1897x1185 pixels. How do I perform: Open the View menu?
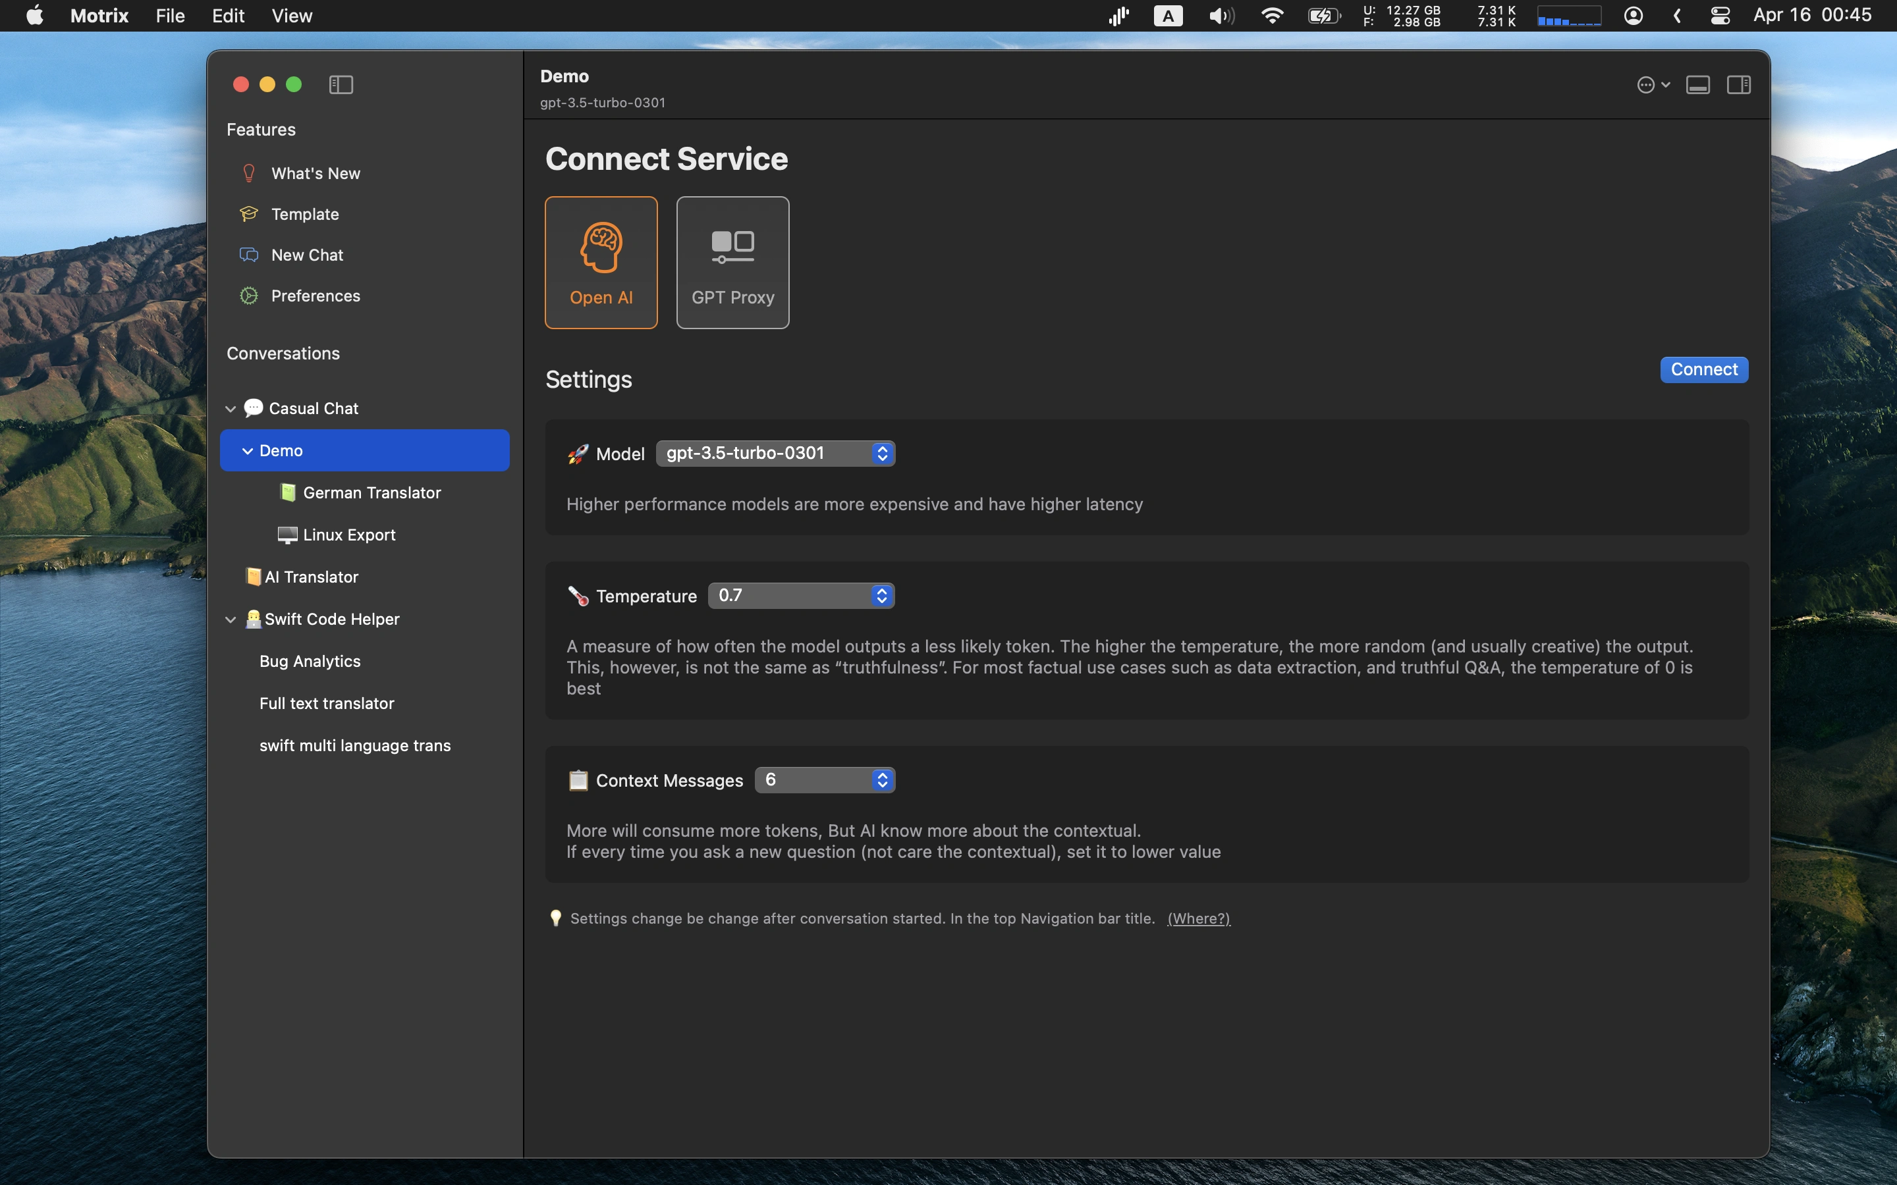[292, 16]
